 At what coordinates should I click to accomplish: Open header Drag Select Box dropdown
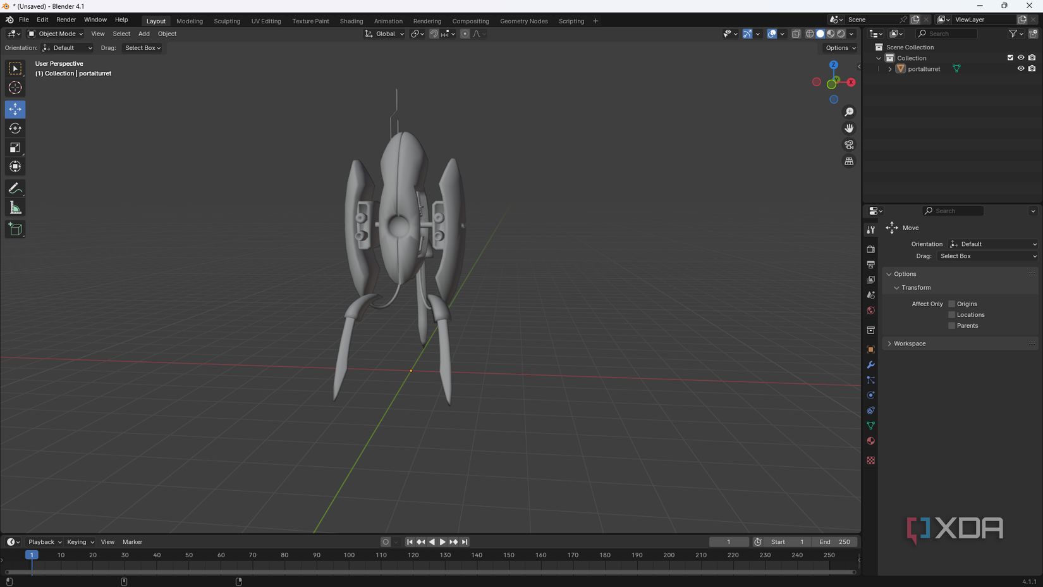tap(142, 48)
